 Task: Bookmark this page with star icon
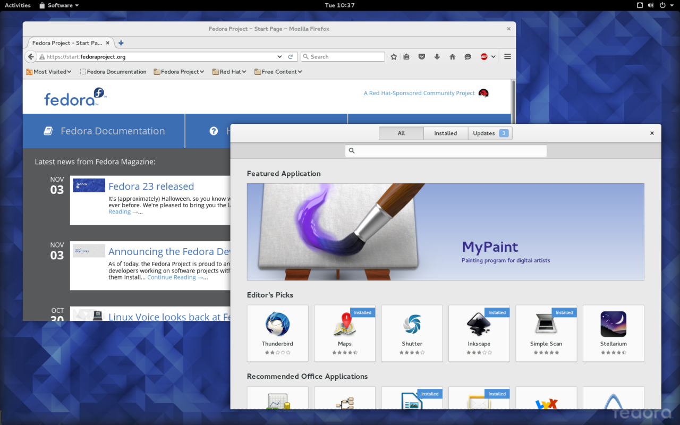(x=394, y=57)
